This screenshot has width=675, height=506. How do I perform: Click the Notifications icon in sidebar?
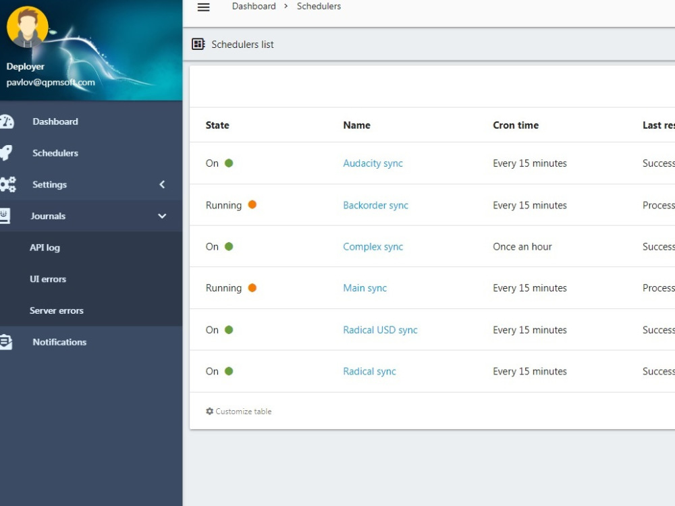click(6, 342)
